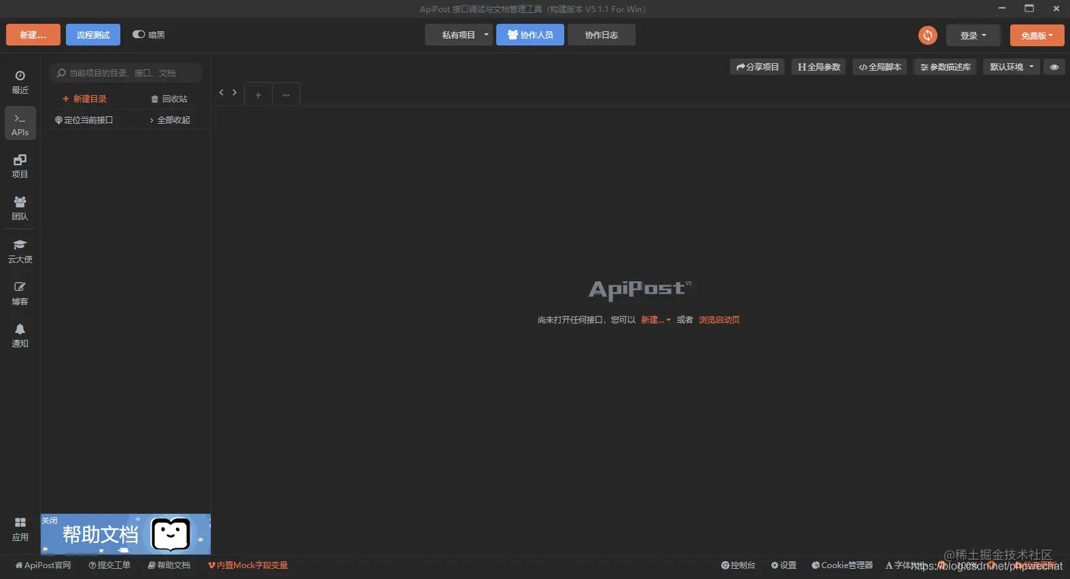Open the 默认环境 environment dropdown

click(1012, 67)
